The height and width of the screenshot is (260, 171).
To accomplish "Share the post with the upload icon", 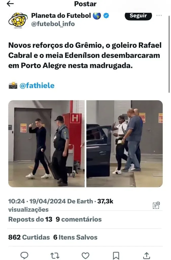I will (x=147, y=255).
